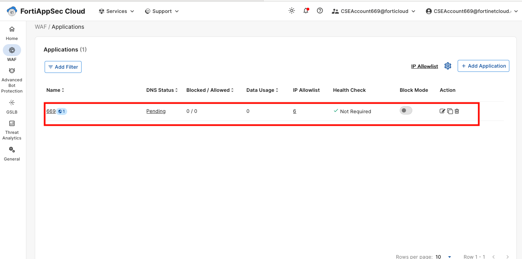Edit application 669 with pencil icon
Screen dimensions: 522x259
click(443, 111)
